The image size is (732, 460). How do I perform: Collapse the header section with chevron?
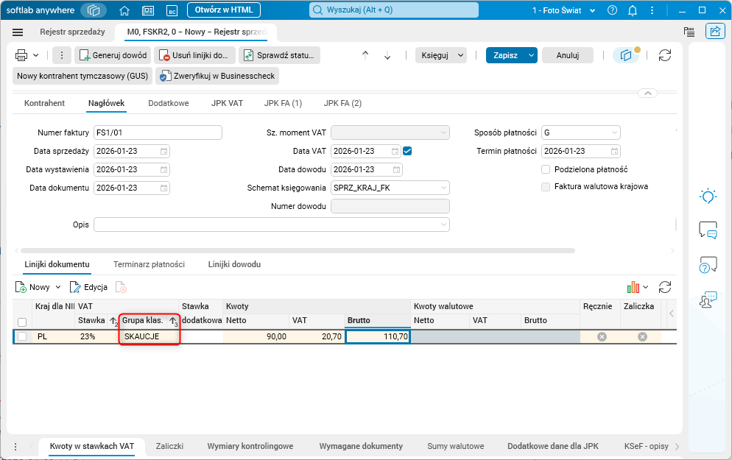point(647,93)
